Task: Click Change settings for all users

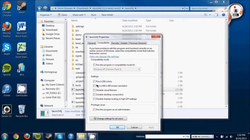Action: coord(109,119)
